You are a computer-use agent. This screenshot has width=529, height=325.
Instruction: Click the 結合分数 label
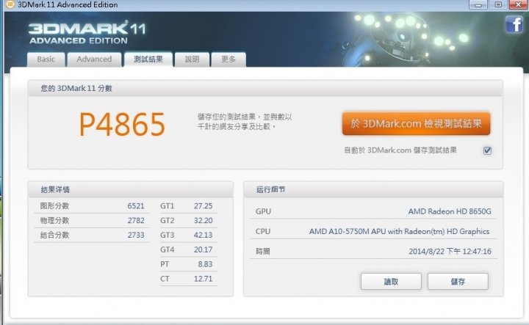click(54, 235)
